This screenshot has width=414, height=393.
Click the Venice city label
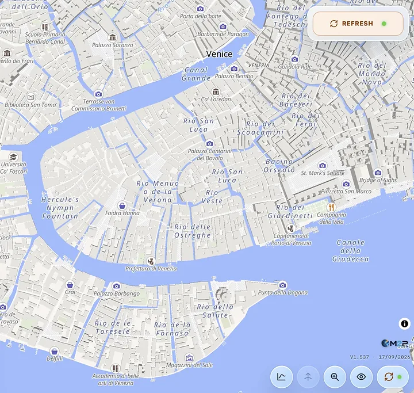(220, 54)
